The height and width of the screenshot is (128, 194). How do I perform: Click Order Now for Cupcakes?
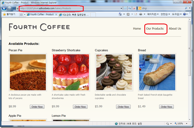pos(123,107)
